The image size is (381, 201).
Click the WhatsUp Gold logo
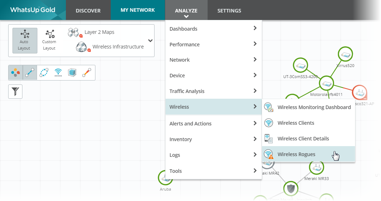33,10
